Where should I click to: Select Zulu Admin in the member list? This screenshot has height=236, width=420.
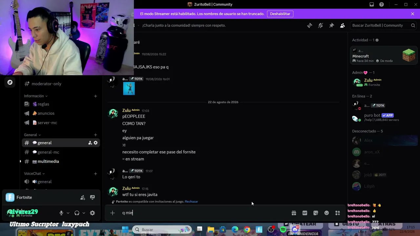click(384, 82)
